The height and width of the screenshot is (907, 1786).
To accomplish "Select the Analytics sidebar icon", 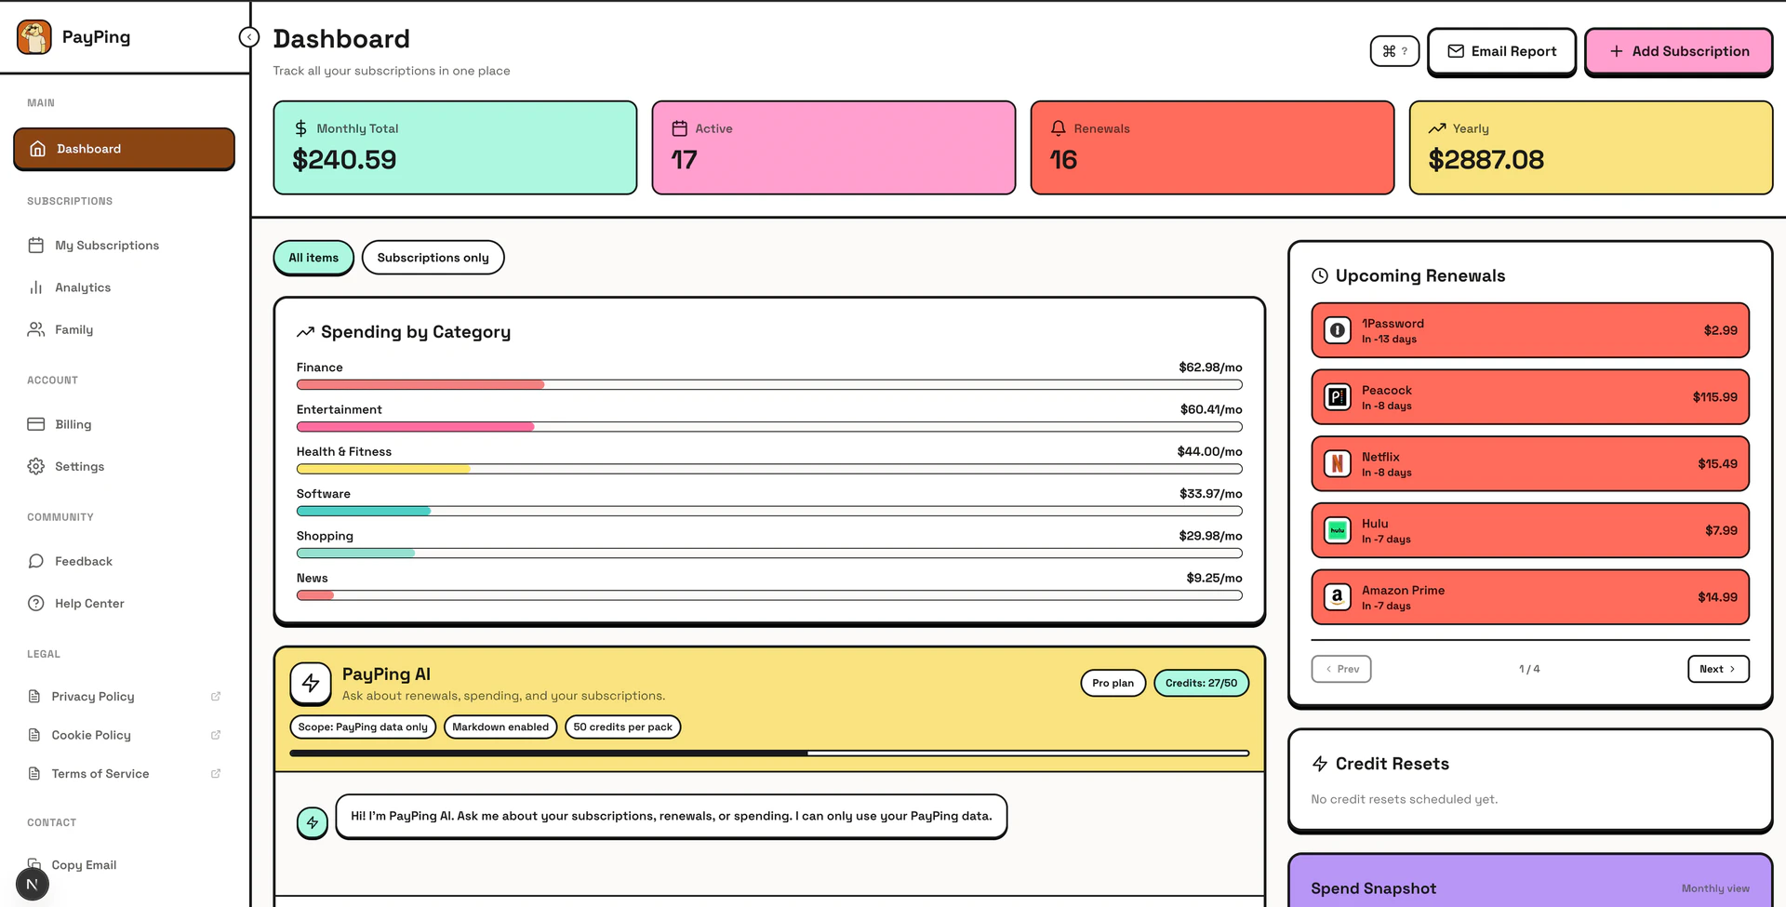I will click(35, 287).
